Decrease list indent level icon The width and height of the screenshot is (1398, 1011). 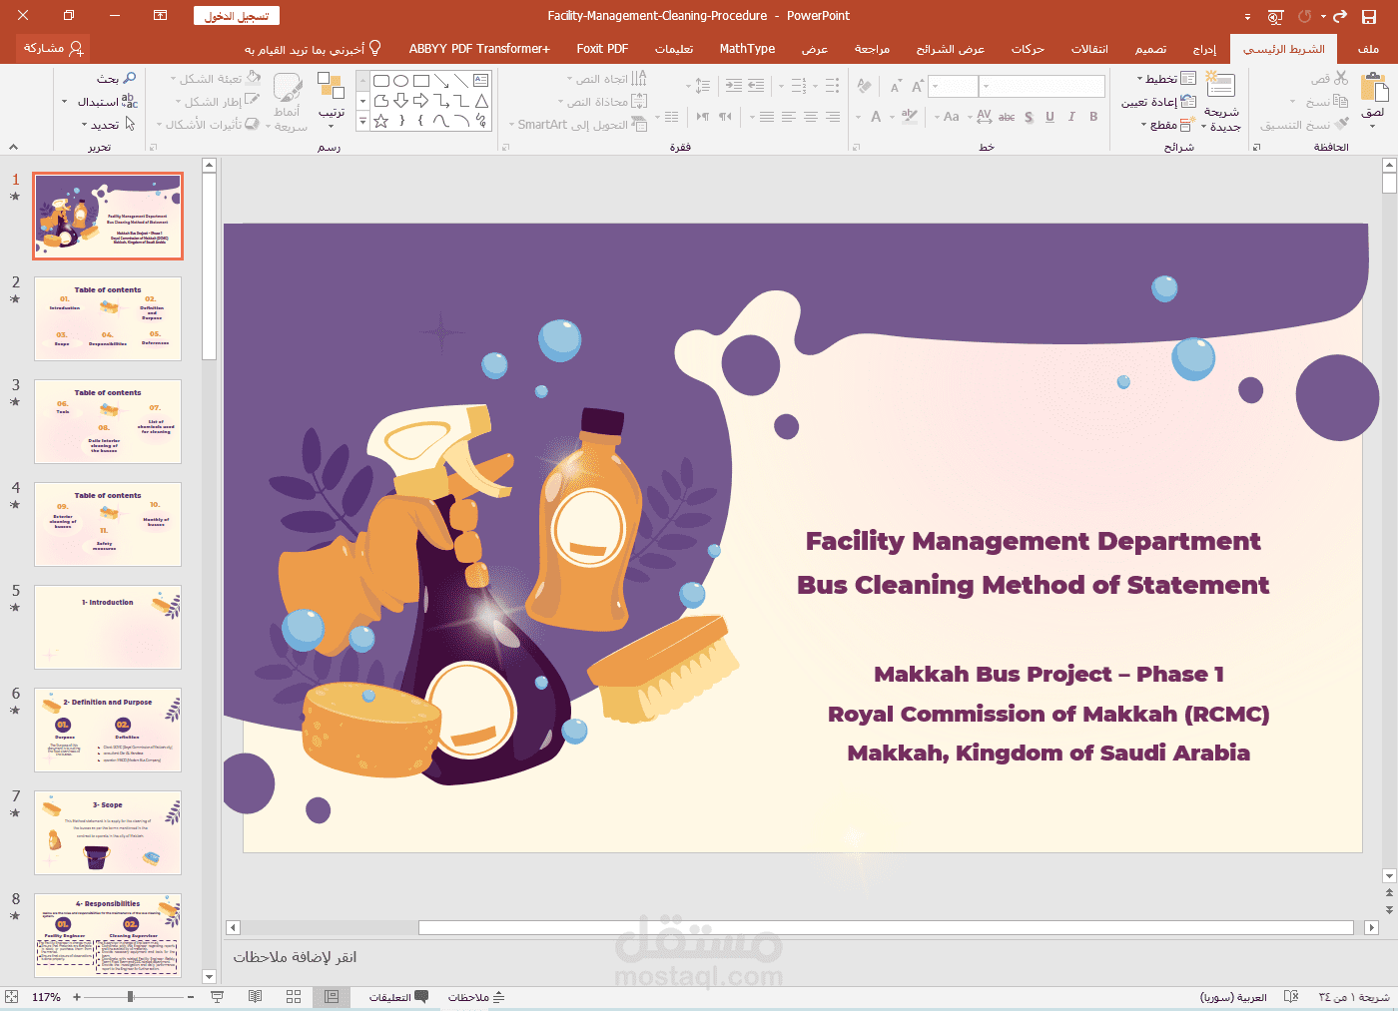tap(756, 86)
